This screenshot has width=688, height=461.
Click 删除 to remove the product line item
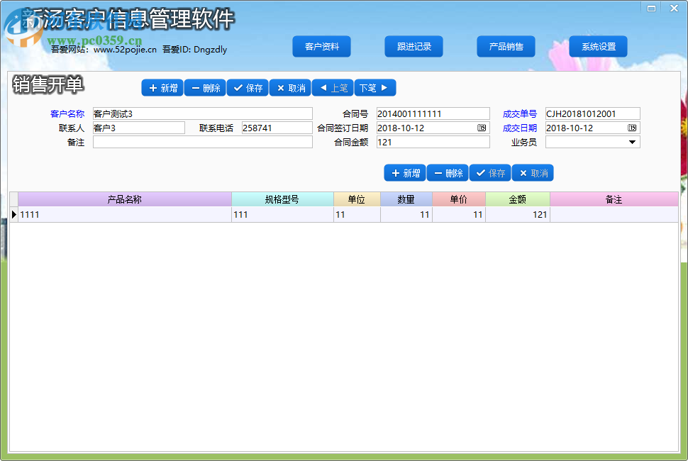447,172
